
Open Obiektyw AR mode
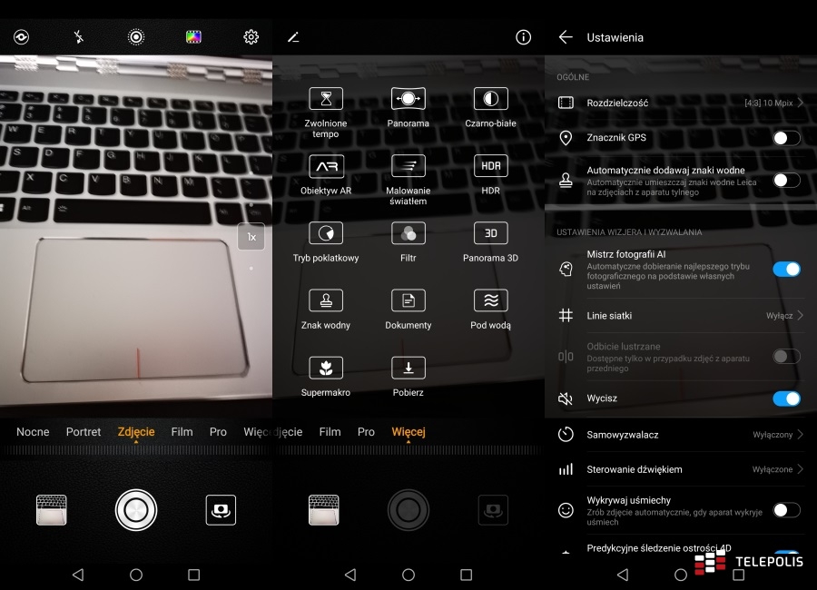[x=326, y=167]
